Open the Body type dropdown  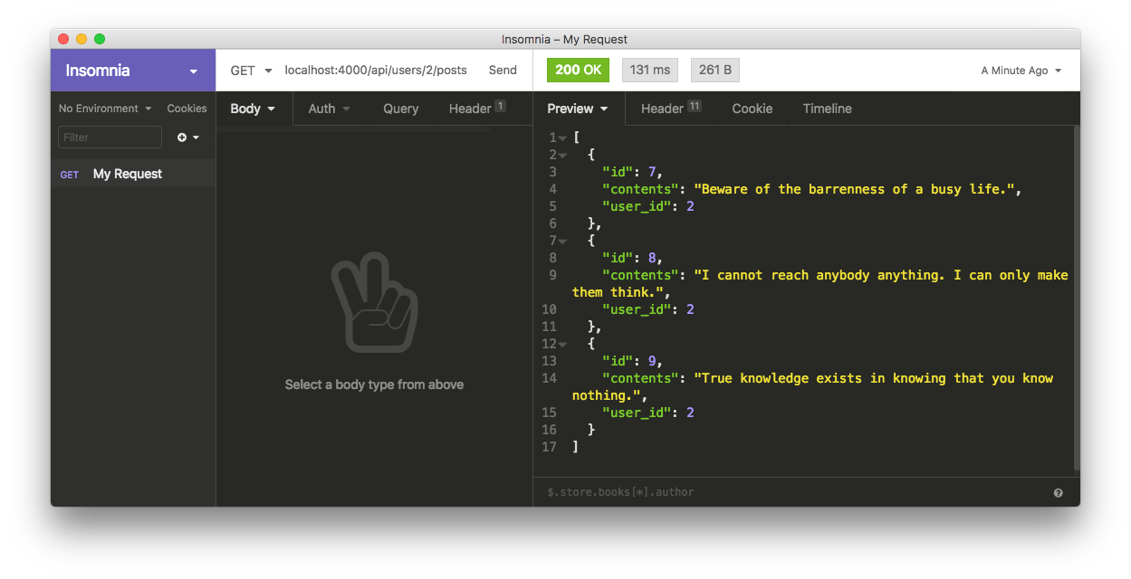click(x=253, y=109)
